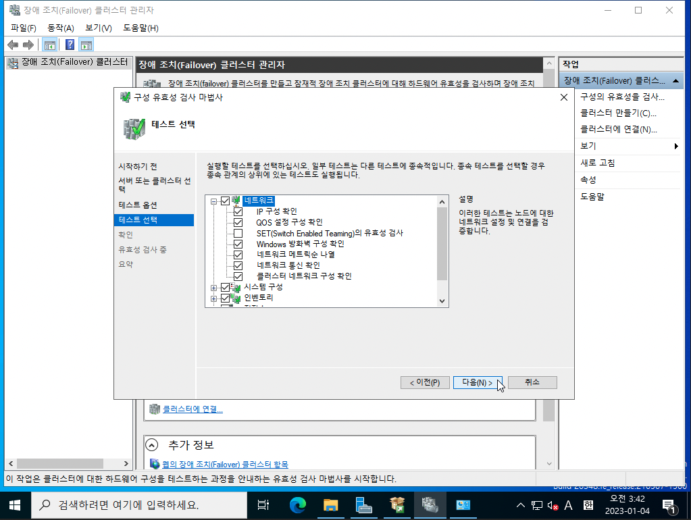The width and height of the screenshot is (691, 520).
Task: Click the muted volume tray icon
Action: click(x=553, y=505)
